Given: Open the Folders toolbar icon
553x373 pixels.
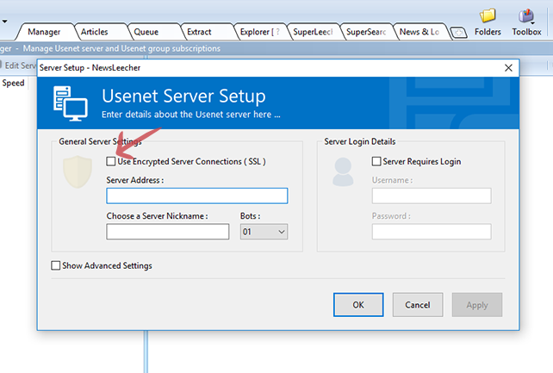Looking at the screenshot, I should tap(488, 22).
